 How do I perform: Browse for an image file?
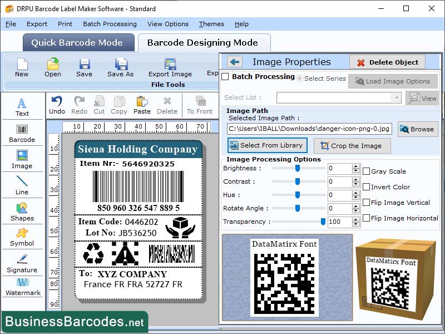tap(418, 129)
